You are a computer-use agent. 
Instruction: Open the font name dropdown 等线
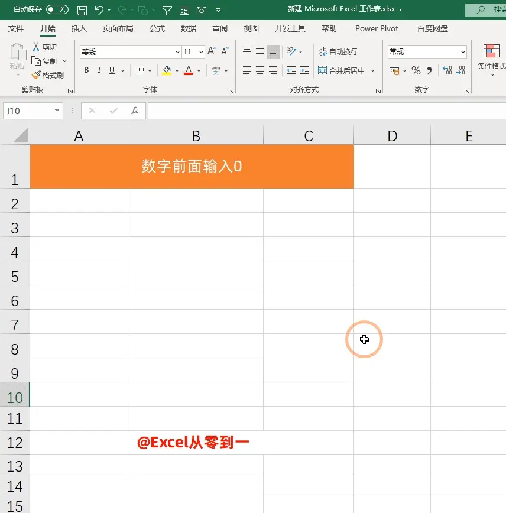coord(177,51)
